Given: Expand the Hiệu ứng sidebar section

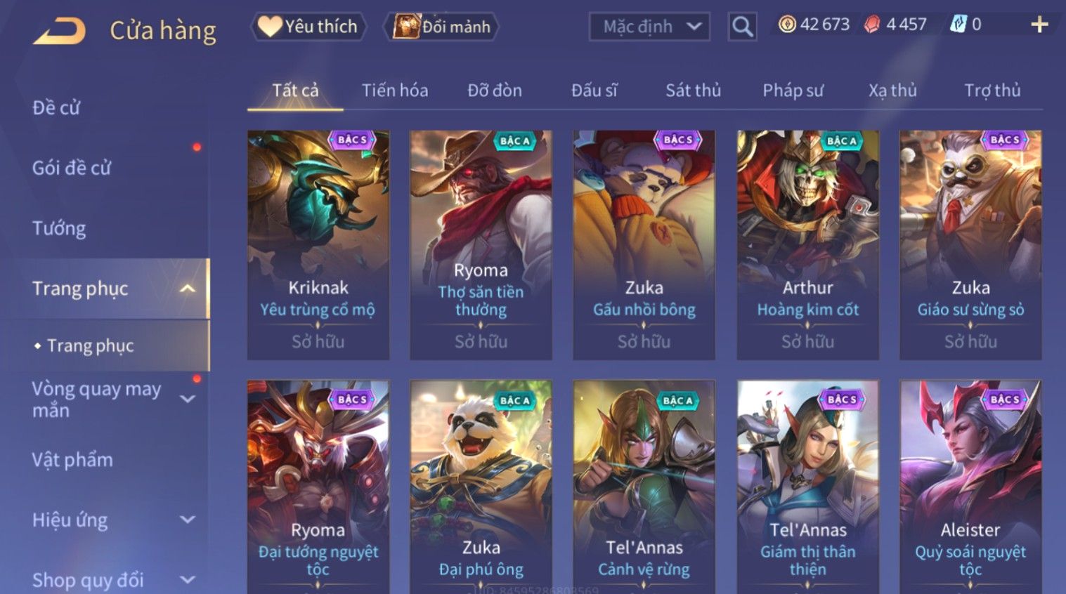Looking at the screenshot, I should click(187, 520).
